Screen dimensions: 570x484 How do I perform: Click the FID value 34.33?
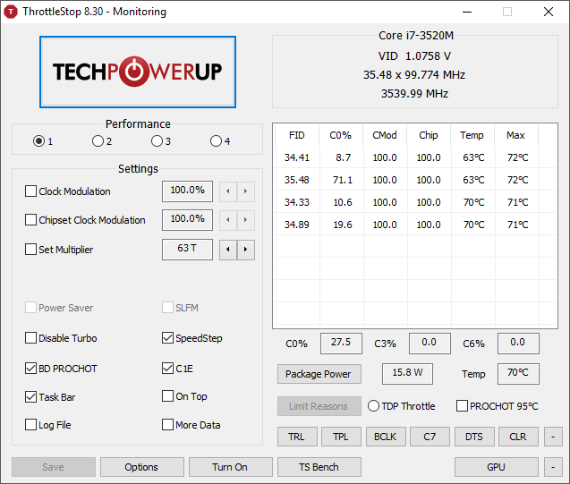click(x=297, y=202)
